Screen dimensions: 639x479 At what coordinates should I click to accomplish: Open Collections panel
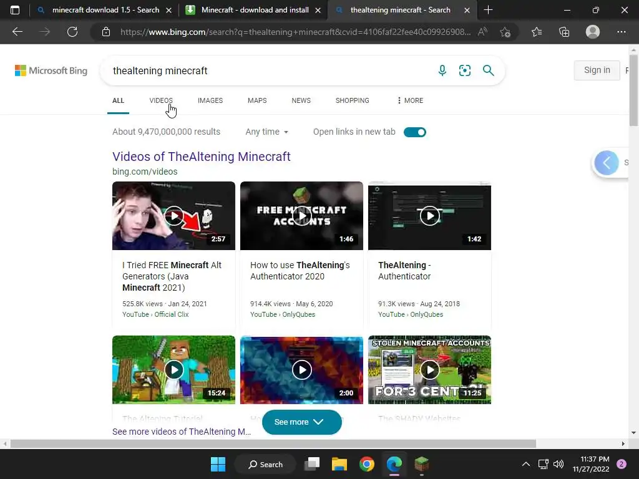point(564,32)
